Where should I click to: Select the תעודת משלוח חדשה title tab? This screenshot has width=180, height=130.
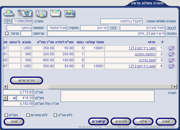[147, 3]
